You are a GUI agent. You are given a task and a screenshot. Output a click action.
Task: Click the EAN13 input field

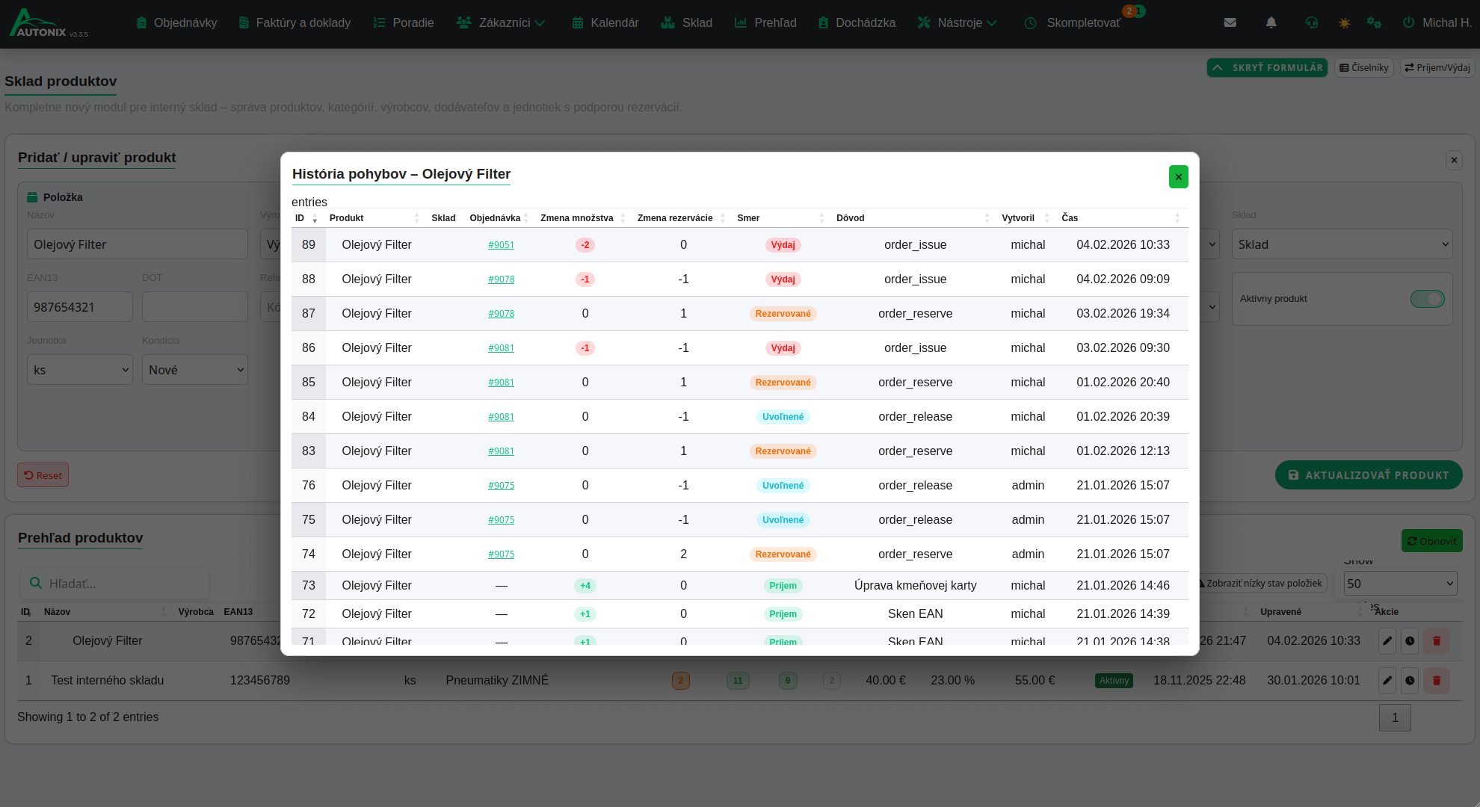point(80,307)
